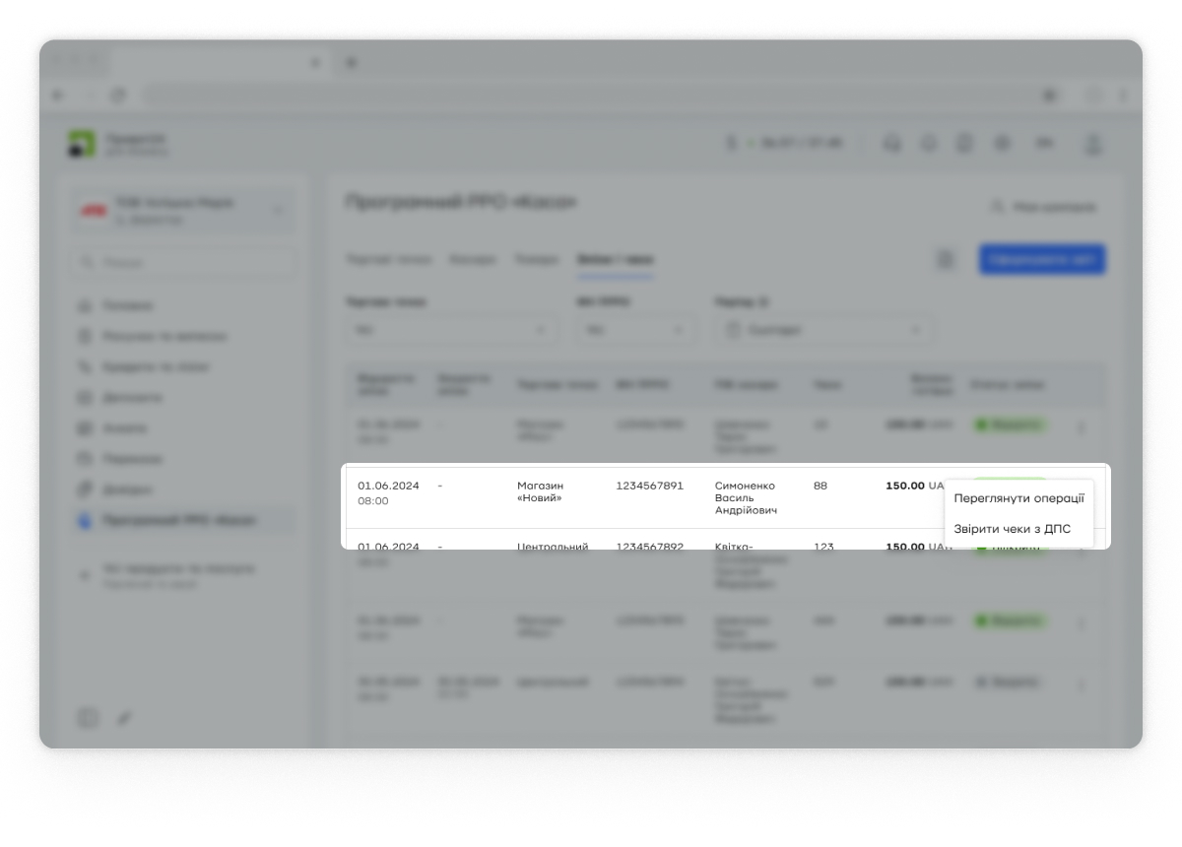Click the three-dot menu of the first row
This screenshot has height=847, width=1182.
click(1082, 427)
